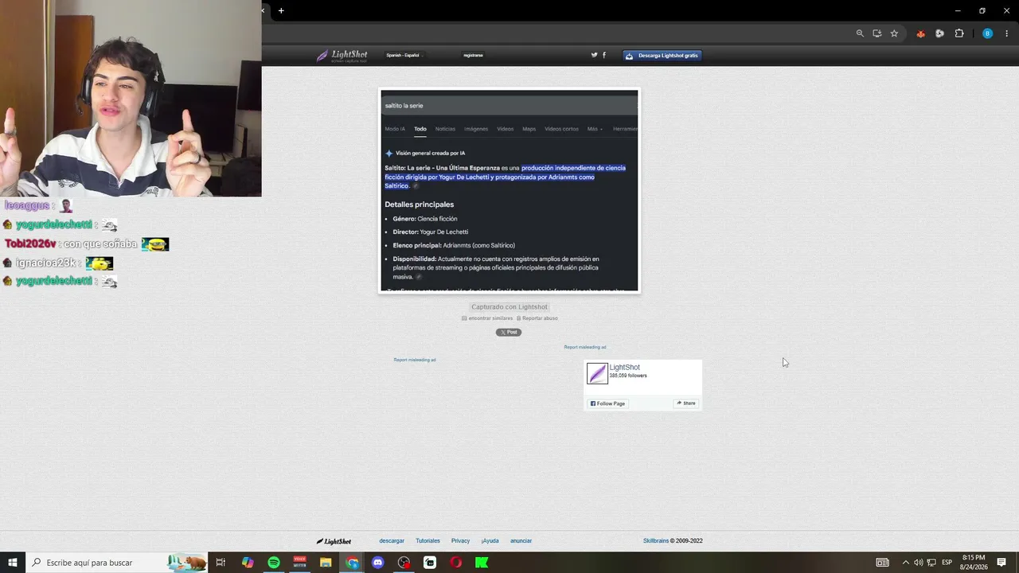The height and width of the screenshot is (573, 1019).
Task: Open the anunciar footer link
Action: pos(521,541)
